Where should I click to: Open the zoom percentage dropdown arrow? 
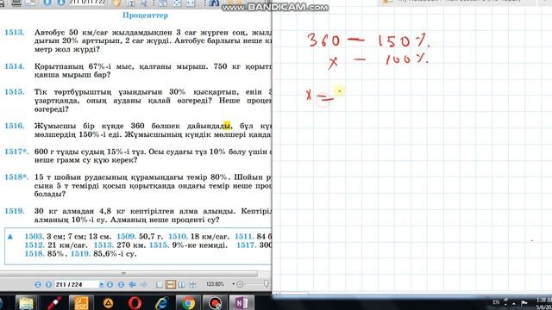233,284
